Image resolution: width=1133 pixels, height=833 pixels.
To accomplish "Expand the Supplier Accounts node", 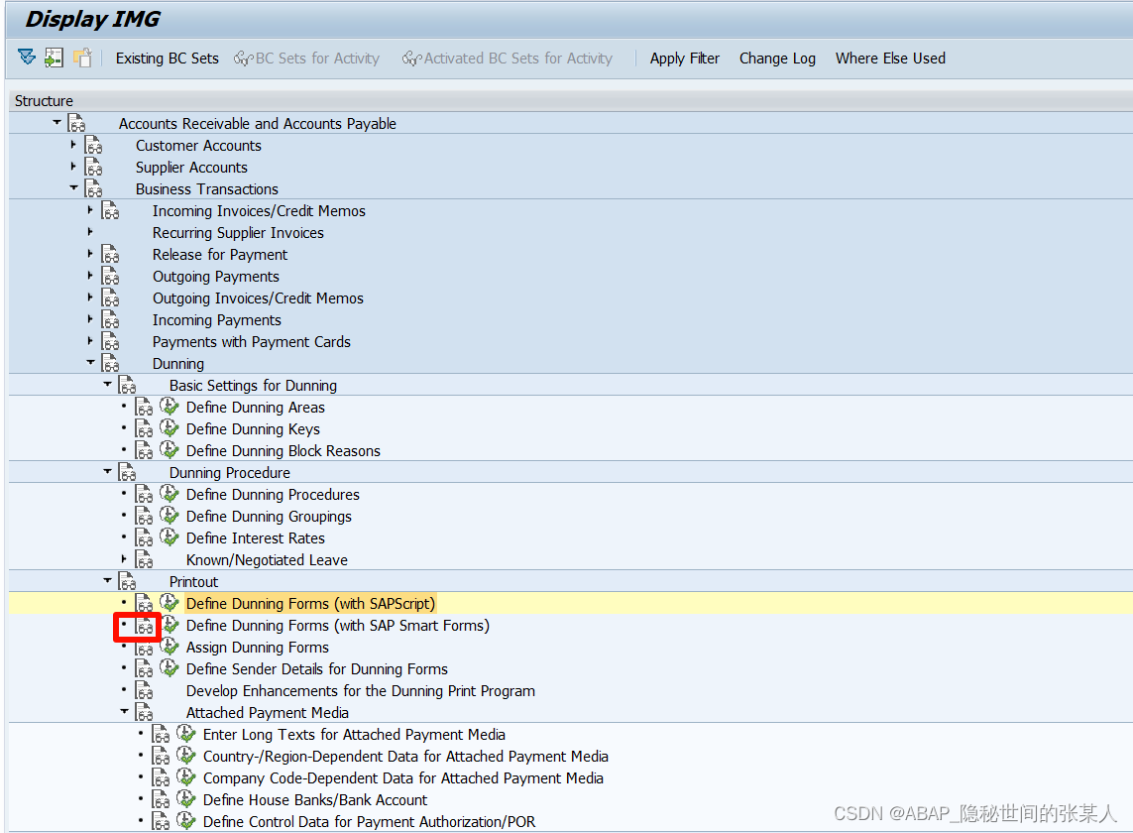I will [x=73, y=167].
